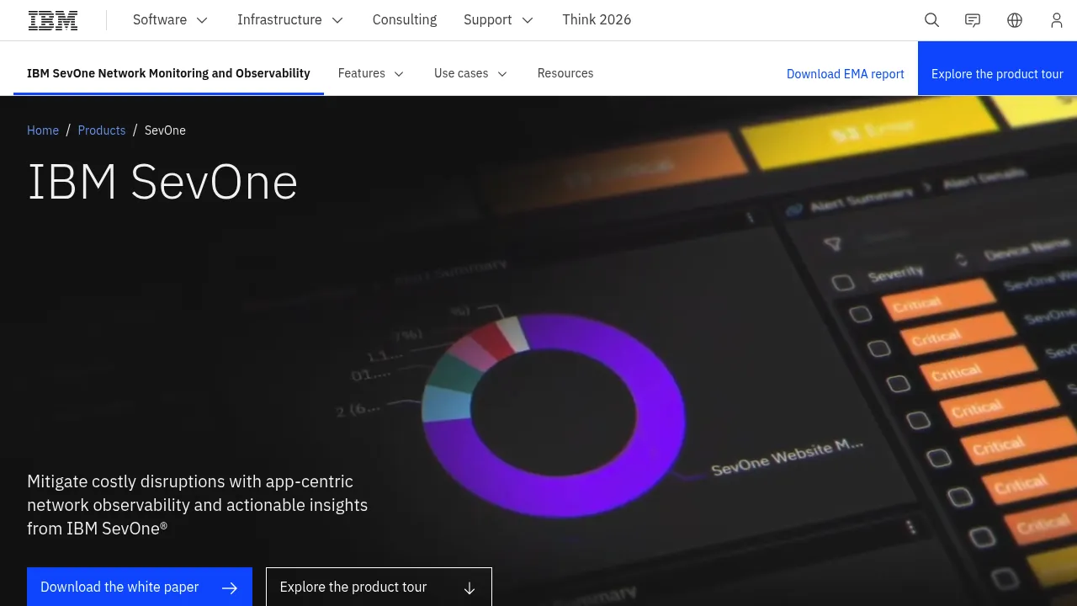This screenshot has height=606, width=1077.
Task: Click the Download the white paper button
Action: pos(140,587)
